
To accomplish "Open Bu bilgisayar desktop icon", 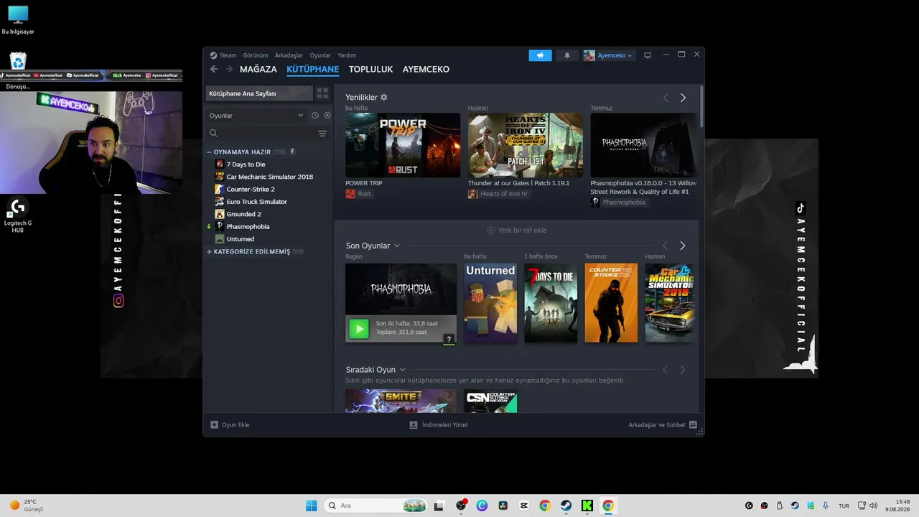I will click(18, 20).
